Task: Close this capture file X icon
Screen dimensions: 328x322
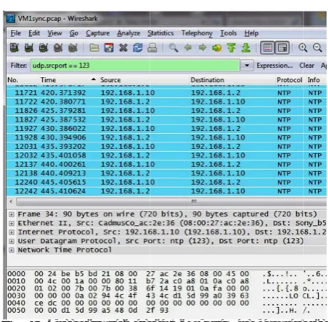Action: (x=123, y=48)
